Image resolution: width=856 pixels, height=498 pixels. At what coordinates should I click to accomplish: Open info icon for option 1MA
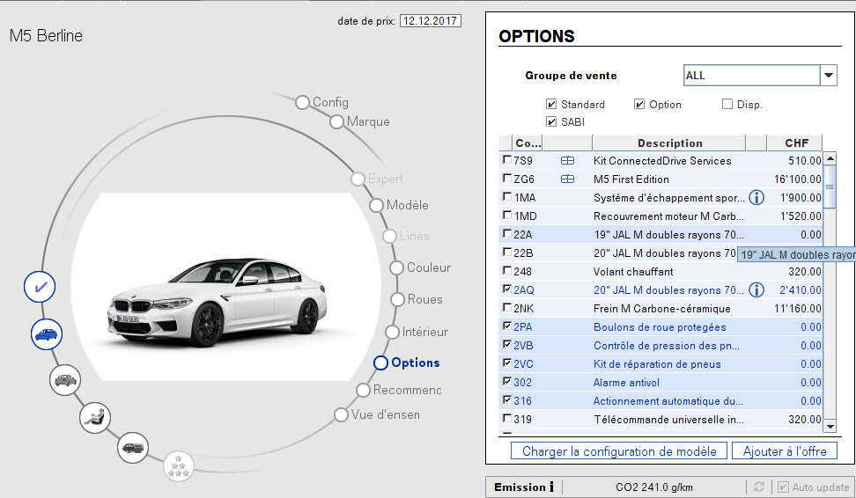tap(756, 198)
